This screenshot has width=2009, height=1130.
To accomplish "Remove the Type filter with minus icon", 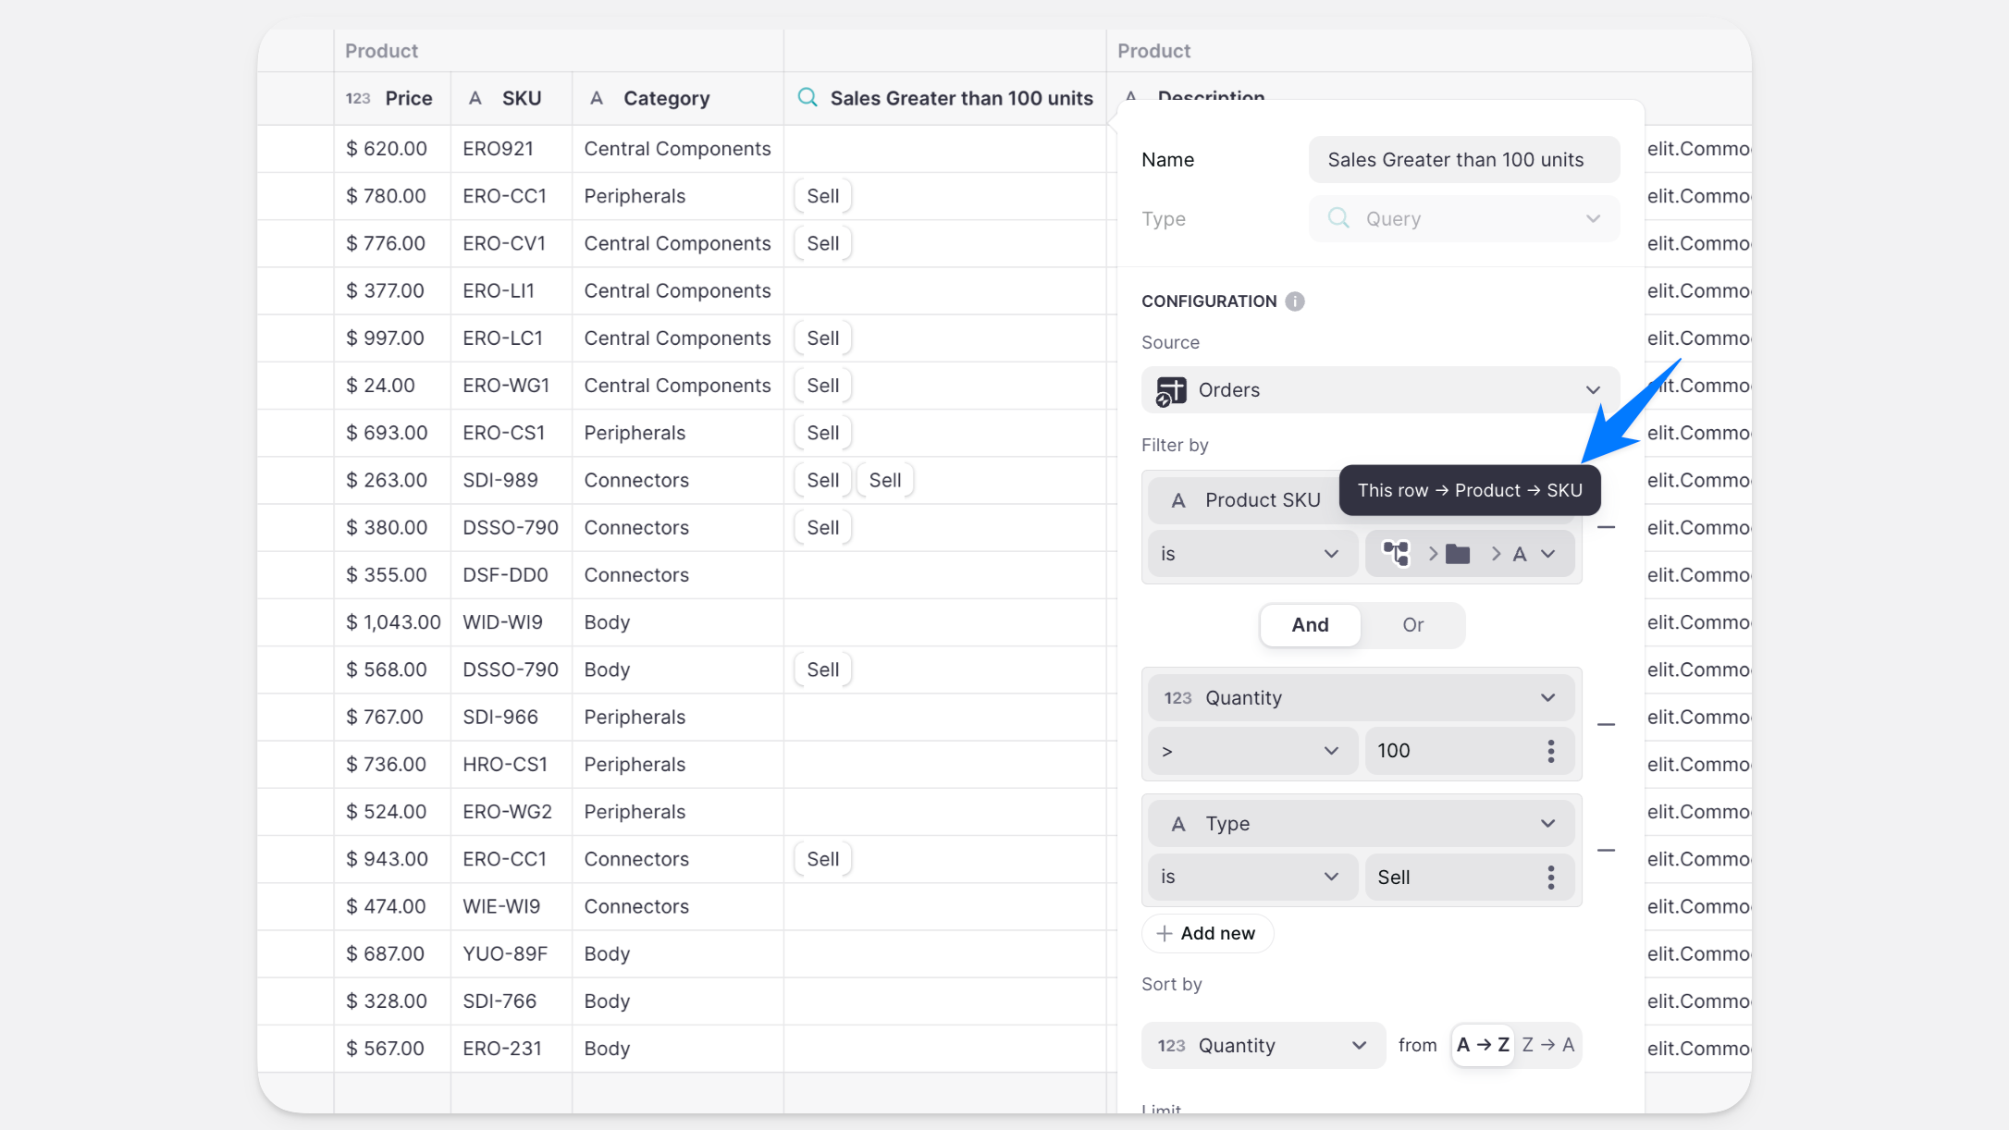I will point(1607,851).
